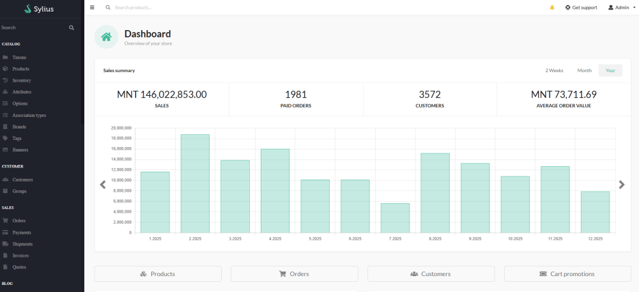Click the Get support link
This screenshot has width=639, height=292.
[581, 7]
